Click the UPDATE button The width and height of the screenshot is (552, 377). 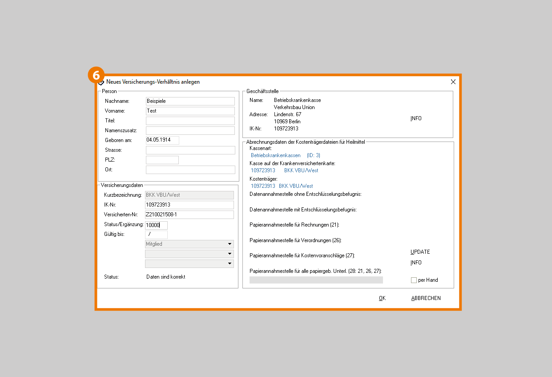(x=420, y=252)
